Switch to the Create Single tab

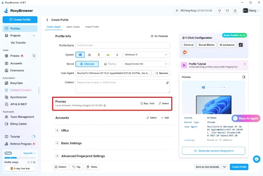[x=54, y=27]
